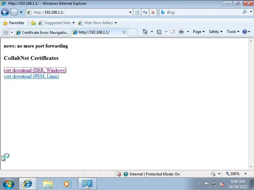Click the blocked content status bar icon
The image size is (254, 190).
118,174
